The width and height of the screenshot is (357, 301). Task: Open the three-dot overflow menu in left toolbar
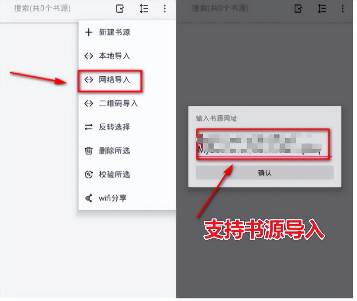[x=164, y=9]
